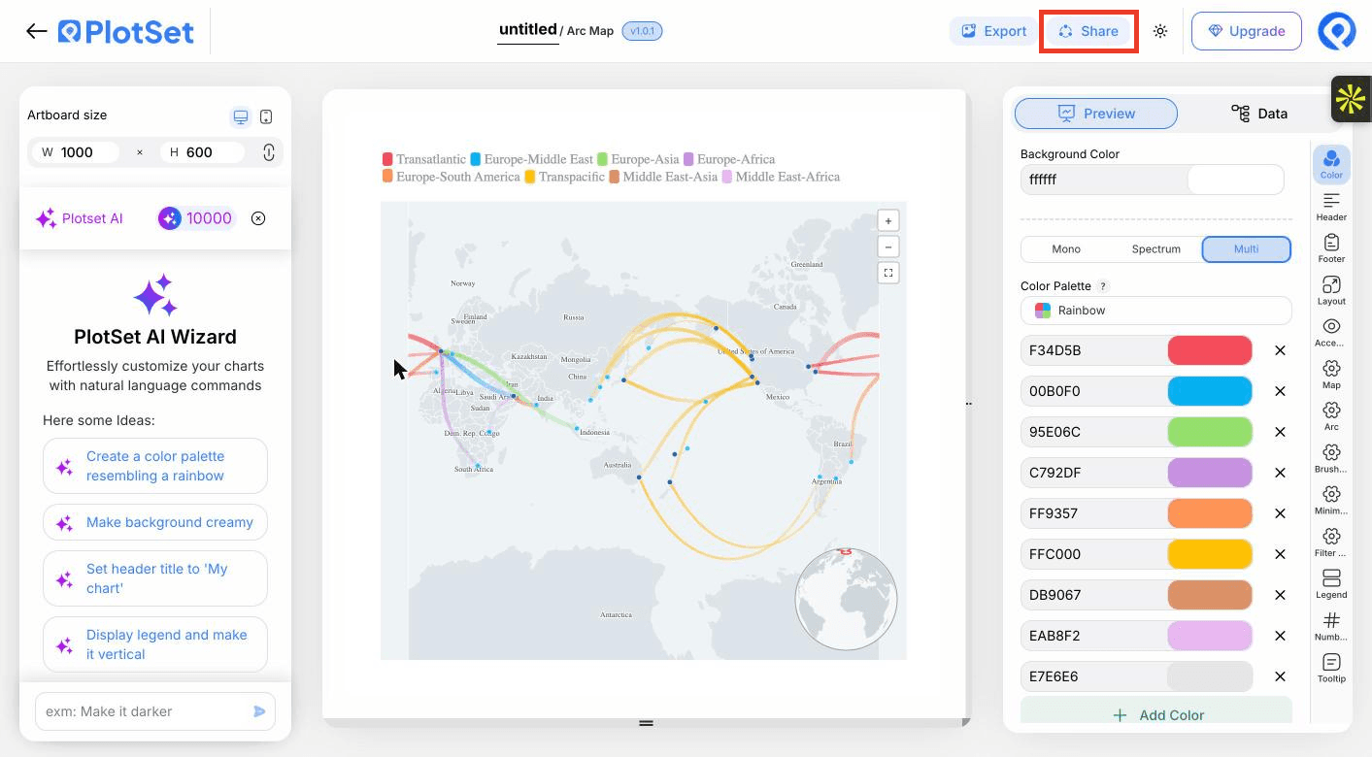This screenshot has height=757, width=1372.
Task: Click the Add Color button
Action: click(1155, 714)
